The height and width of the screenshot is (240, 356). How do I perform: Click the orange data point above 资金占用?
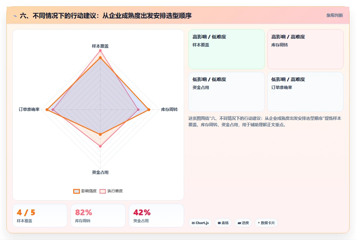100,134
